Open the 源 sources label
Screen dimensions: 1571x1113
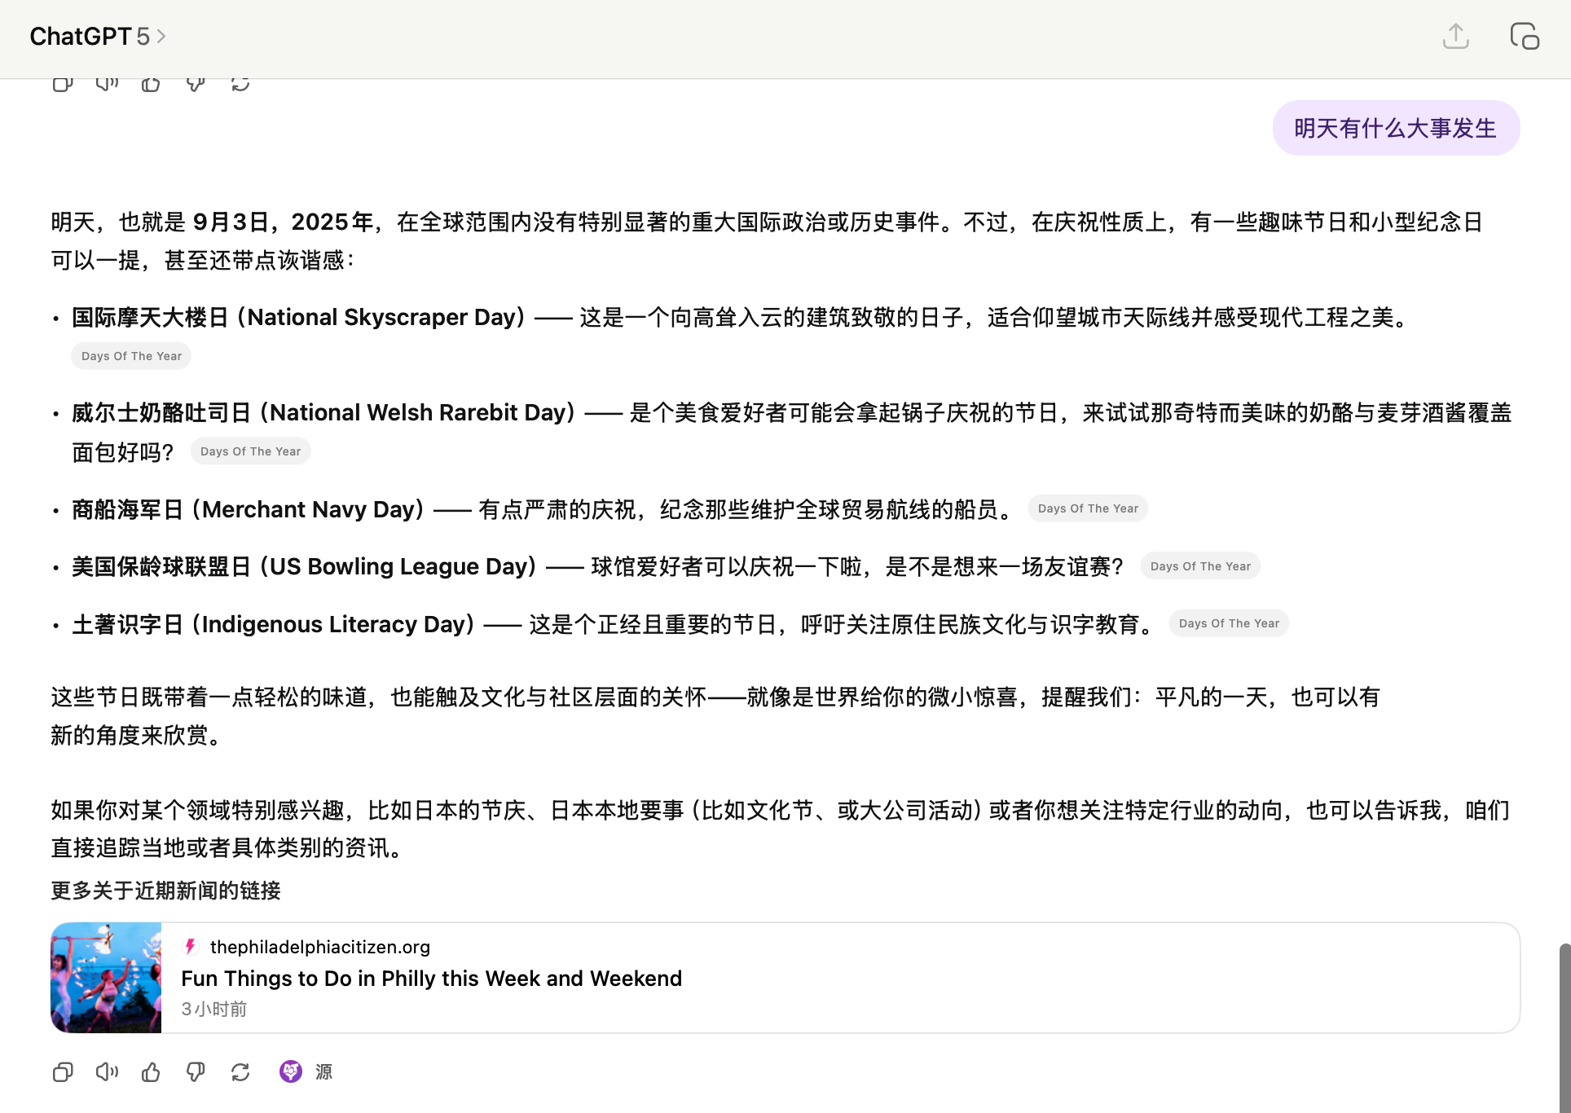[x=324, y=1072]
